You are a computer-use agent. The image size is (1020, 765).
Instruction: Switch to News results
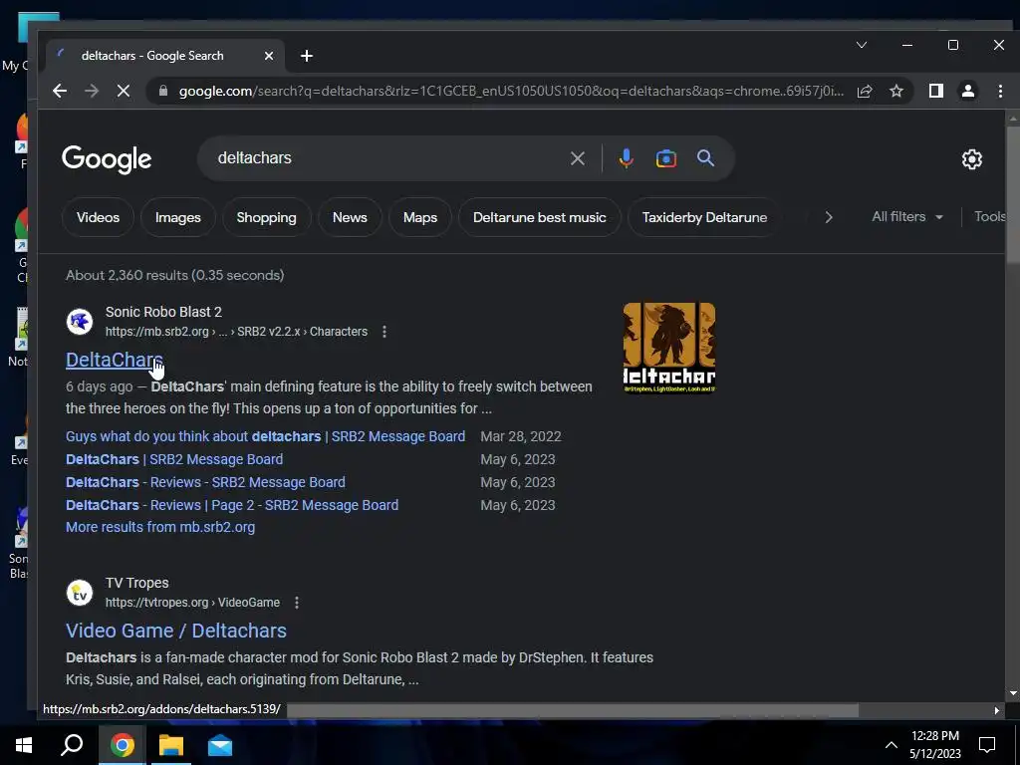(x=350, y=217)
